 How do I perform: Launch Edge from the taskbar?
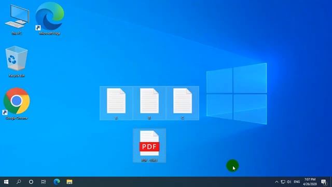click(57, 182)
